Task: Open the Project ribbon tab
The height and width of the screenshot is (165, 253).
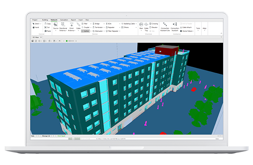Action: 35,20
